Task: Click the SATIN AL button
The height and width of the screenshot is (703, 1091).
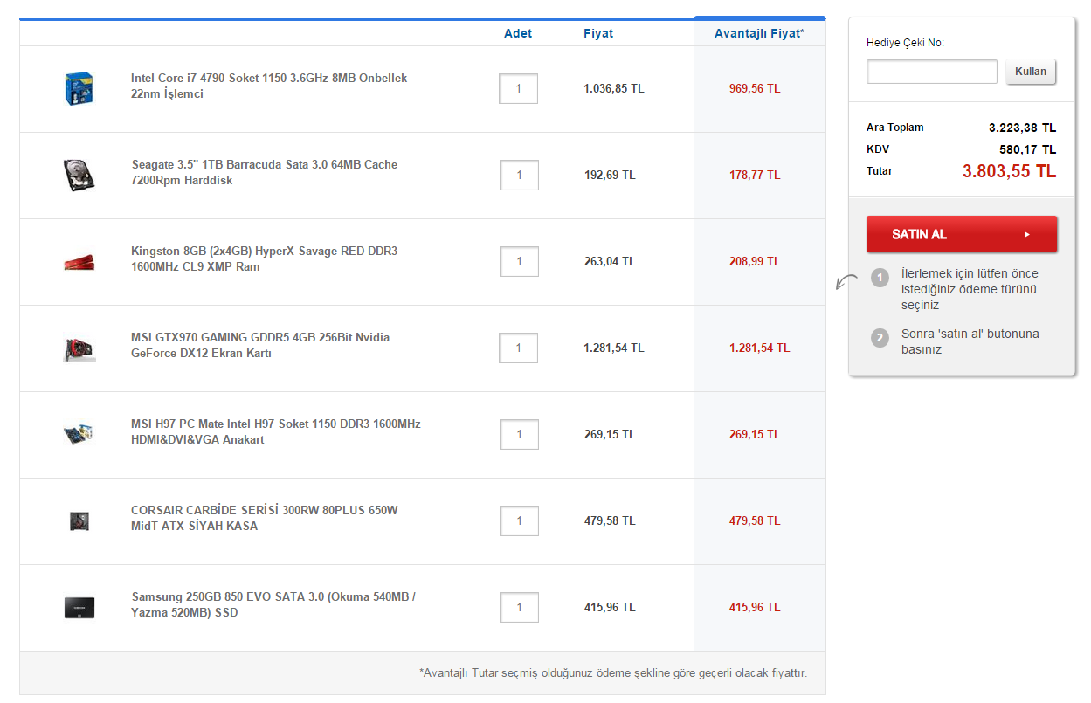Action: coord(962,234)
